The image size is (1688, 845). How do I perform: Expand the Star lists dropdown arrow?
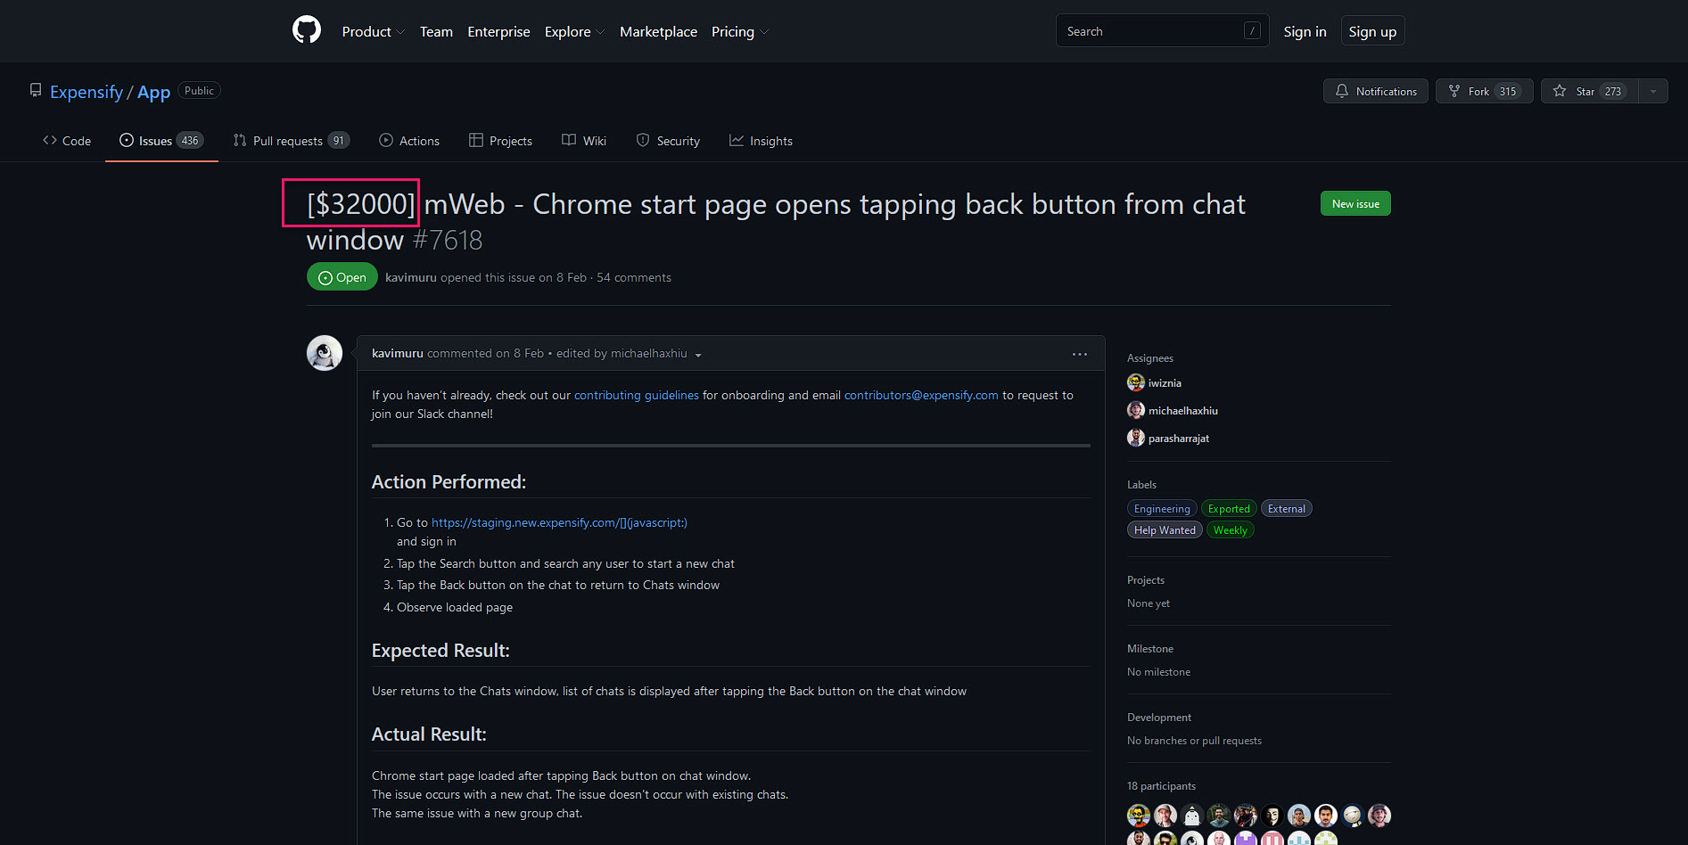coord(1653,91)
